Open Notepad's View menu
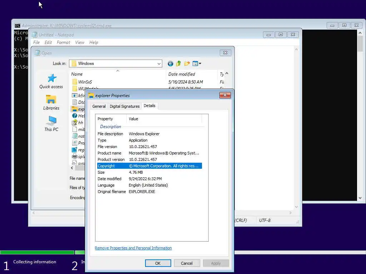 pos(80,42)
